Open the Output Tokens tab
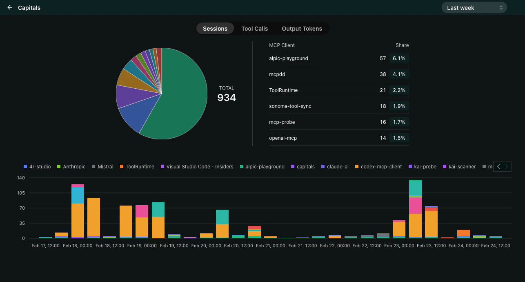 pyautogui.click(x=302, y=29)
